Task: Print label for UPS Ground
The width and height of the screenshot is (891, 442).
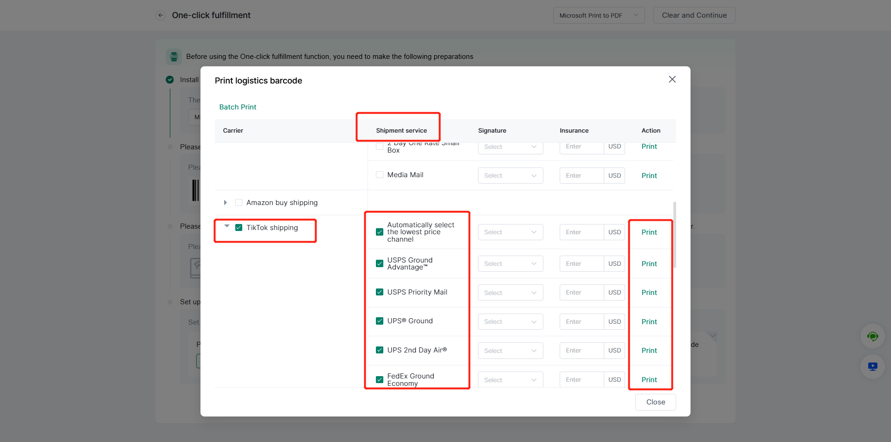Action: point(649,322)
